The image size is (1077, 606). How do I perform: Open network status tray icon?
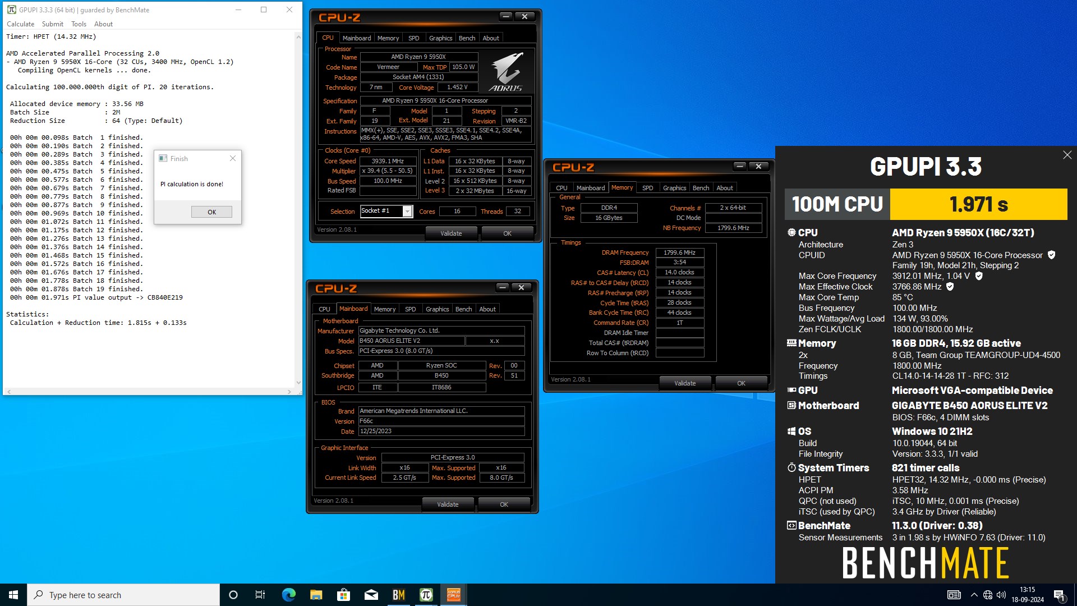[x=988, y=595]
